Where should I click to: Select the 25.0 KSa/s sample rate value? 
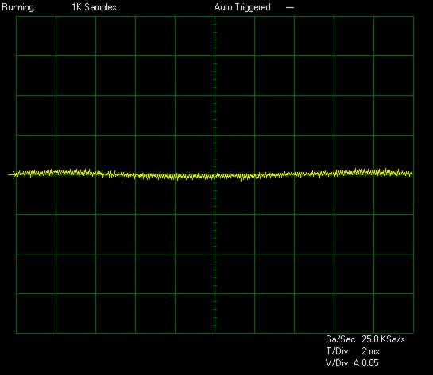tap(383, 339)
